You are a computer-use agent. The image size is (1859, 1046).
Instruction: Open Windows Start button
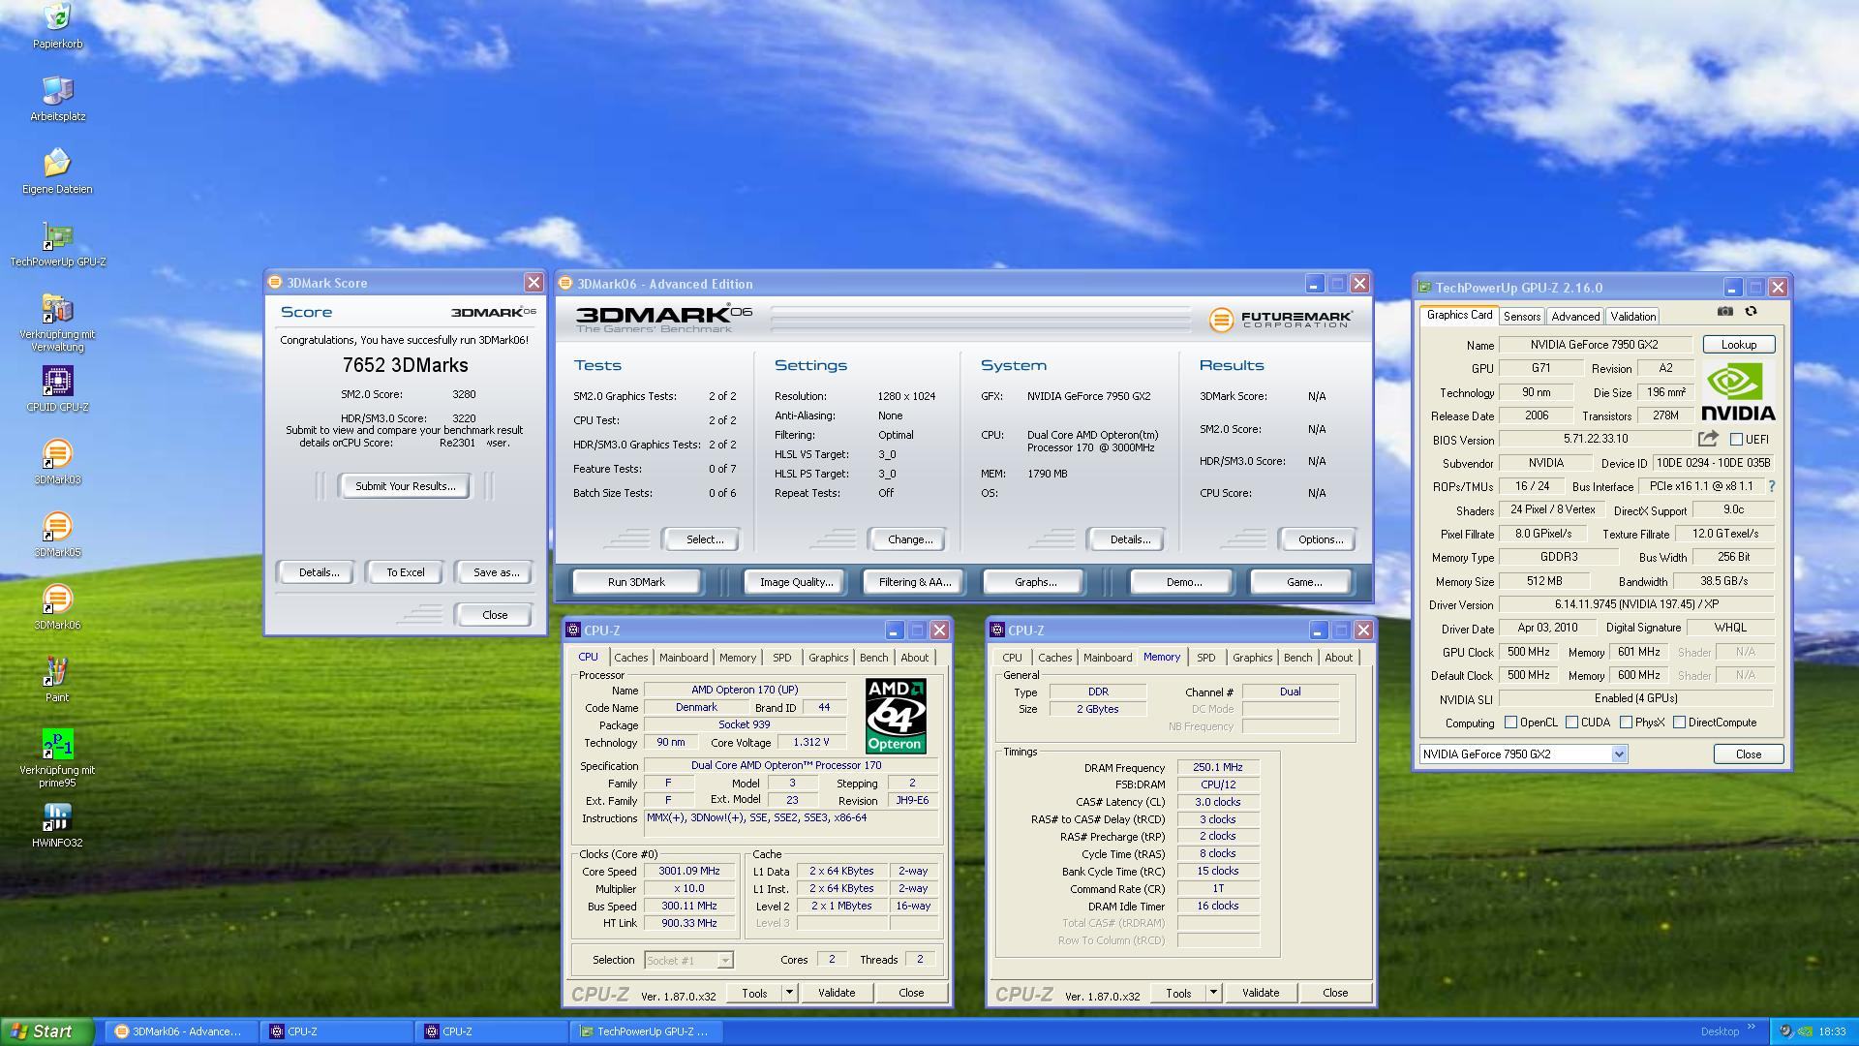(46, 1031)
